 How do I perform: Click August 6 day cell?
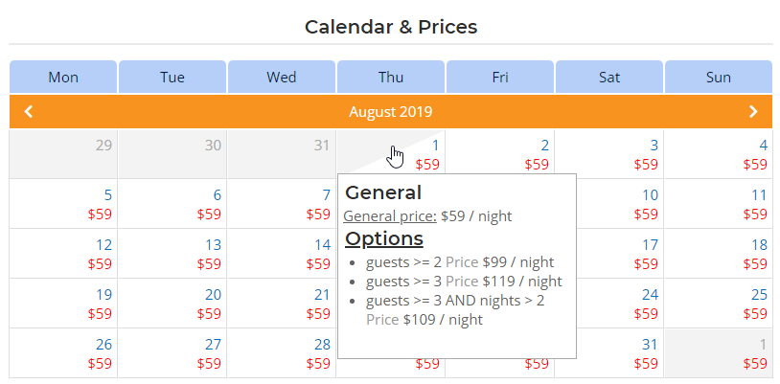coord(172,203)
